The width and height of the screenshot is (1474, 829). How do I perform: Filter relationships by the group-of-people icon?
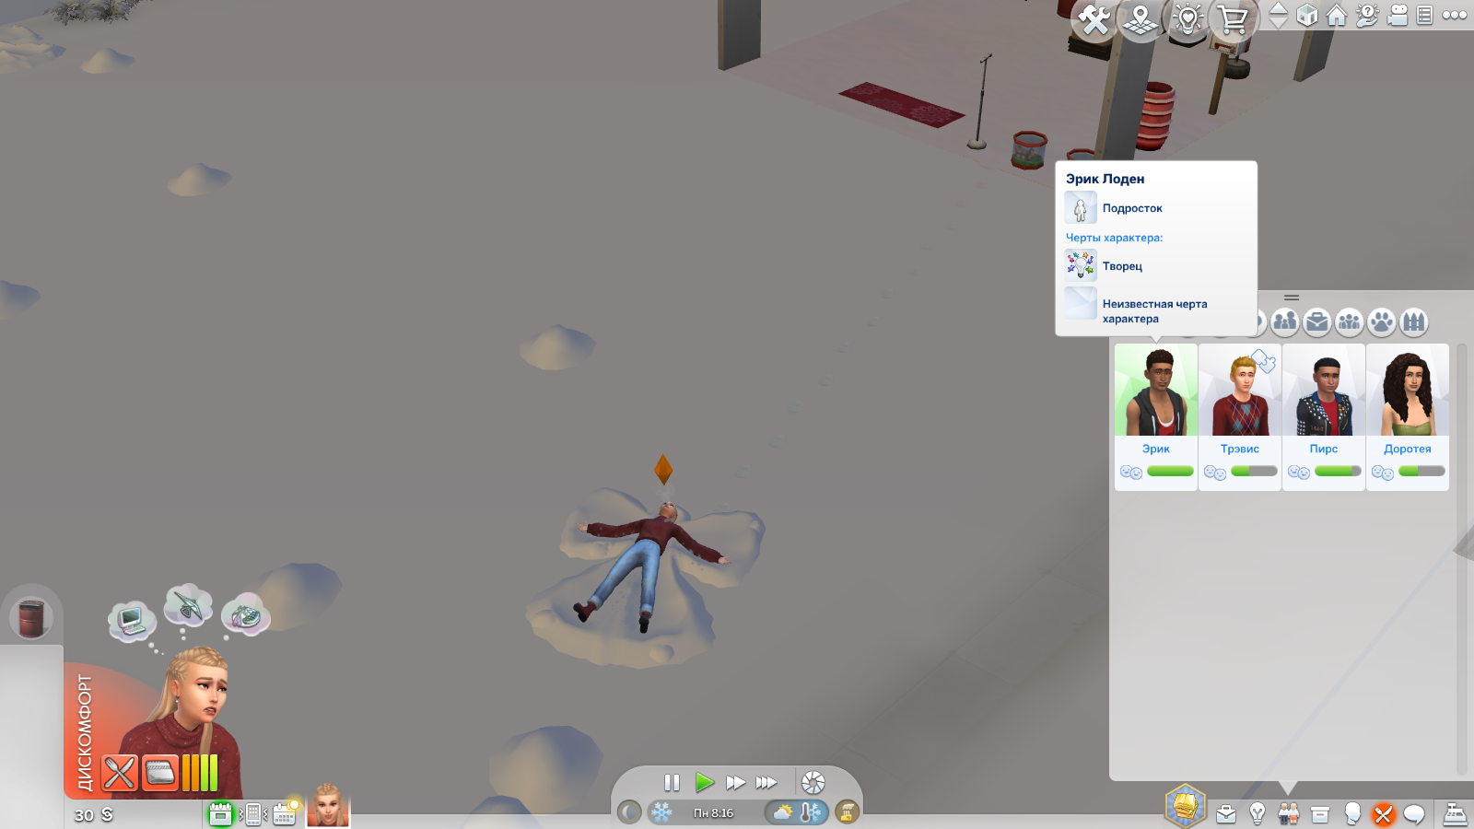click(x=1350, y=321)
